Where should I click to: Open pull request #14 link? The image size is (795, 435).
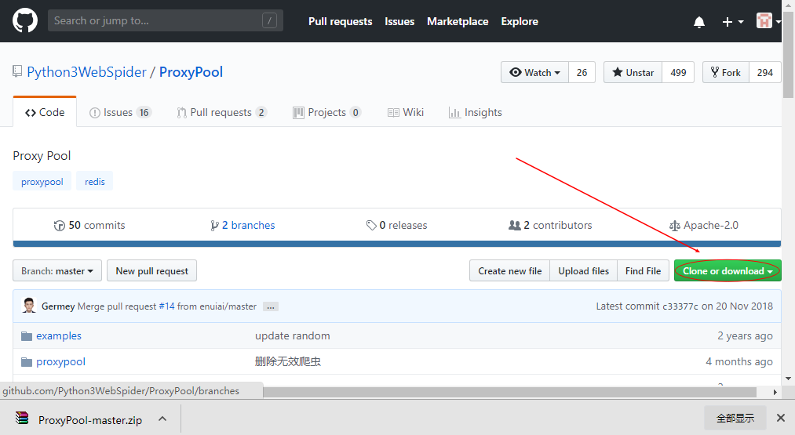(x=166, y=306)
